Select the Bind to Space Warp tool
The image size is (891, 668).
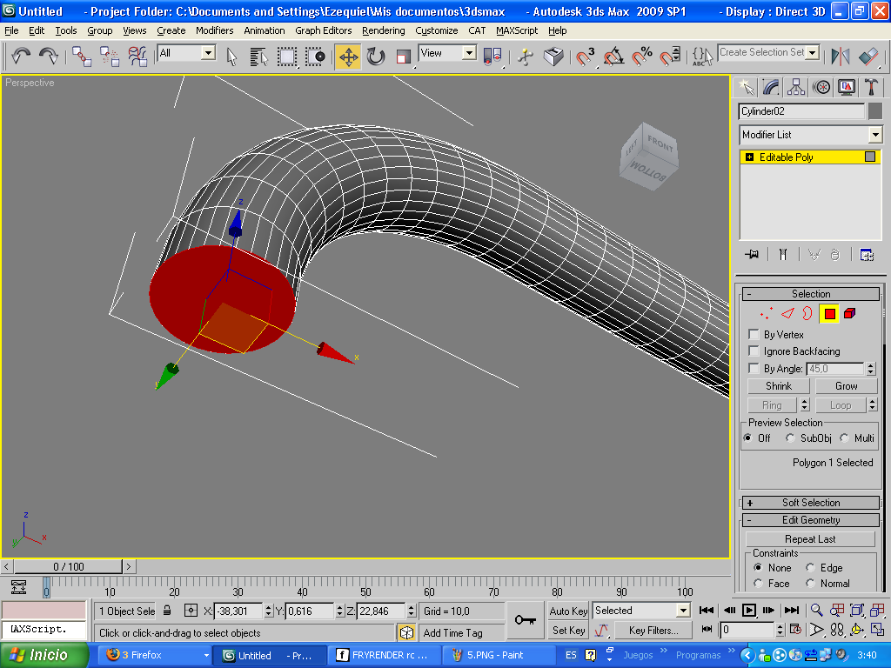click(x=137, y=57)
